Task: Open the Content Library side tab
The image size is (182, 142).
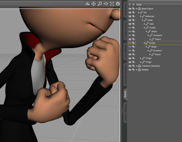Action: pyautogui.click(x=125, y=30)
